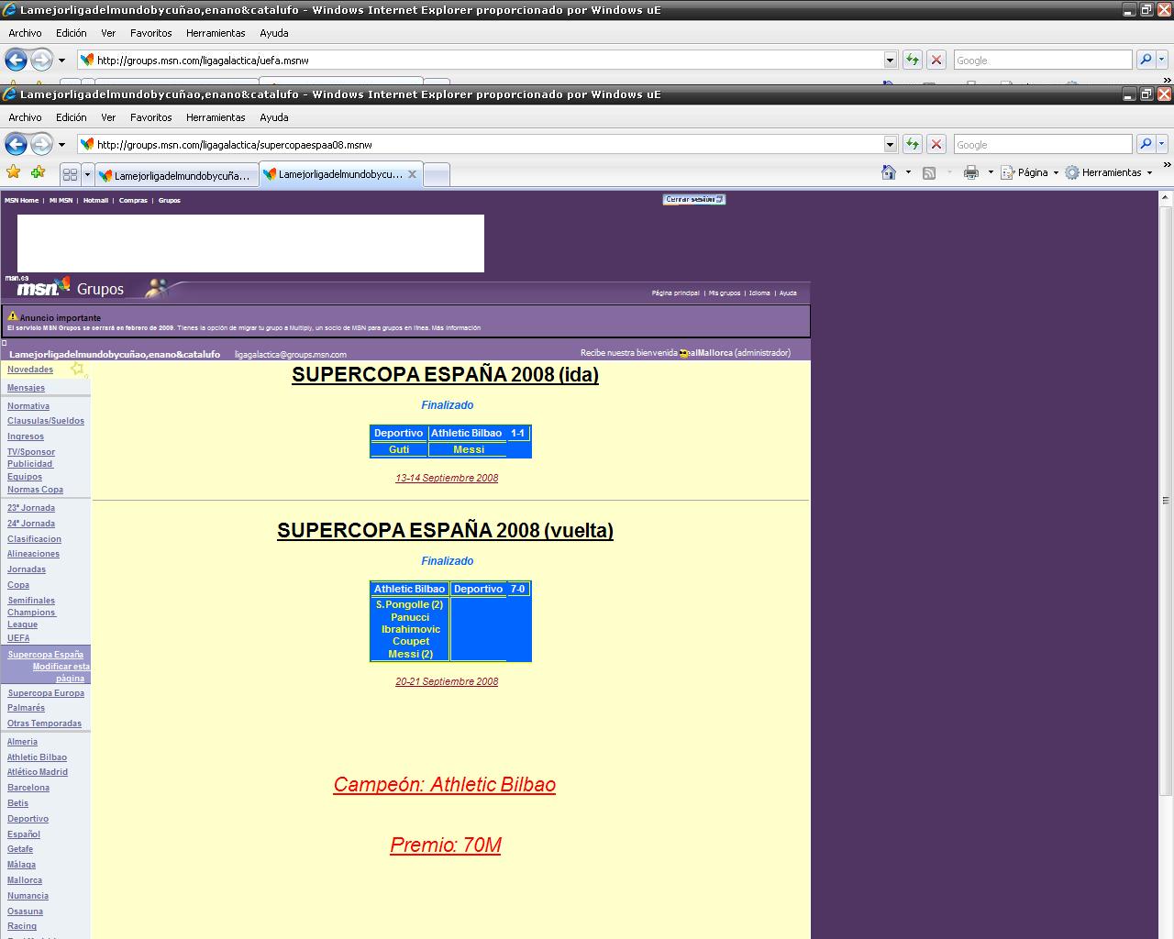Open the Edición menu in the front window
Screen dimensions: 1174x939
click(71, 117)
